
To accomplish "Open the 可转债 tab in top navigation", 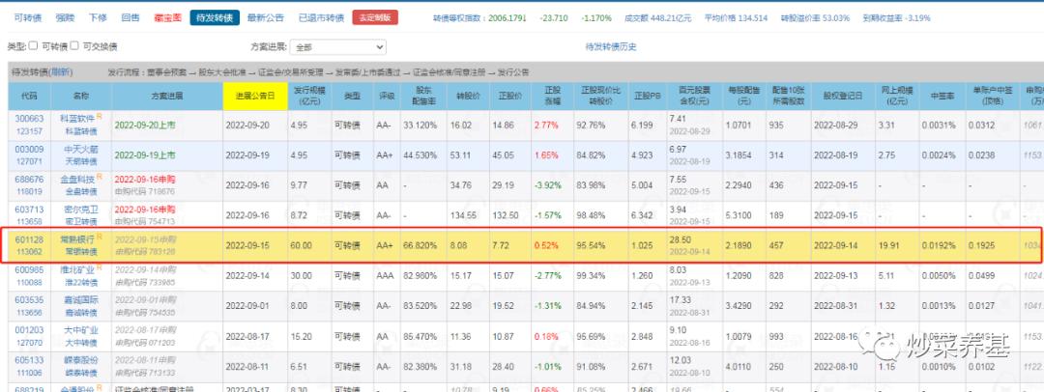I will tap(27, 18).
